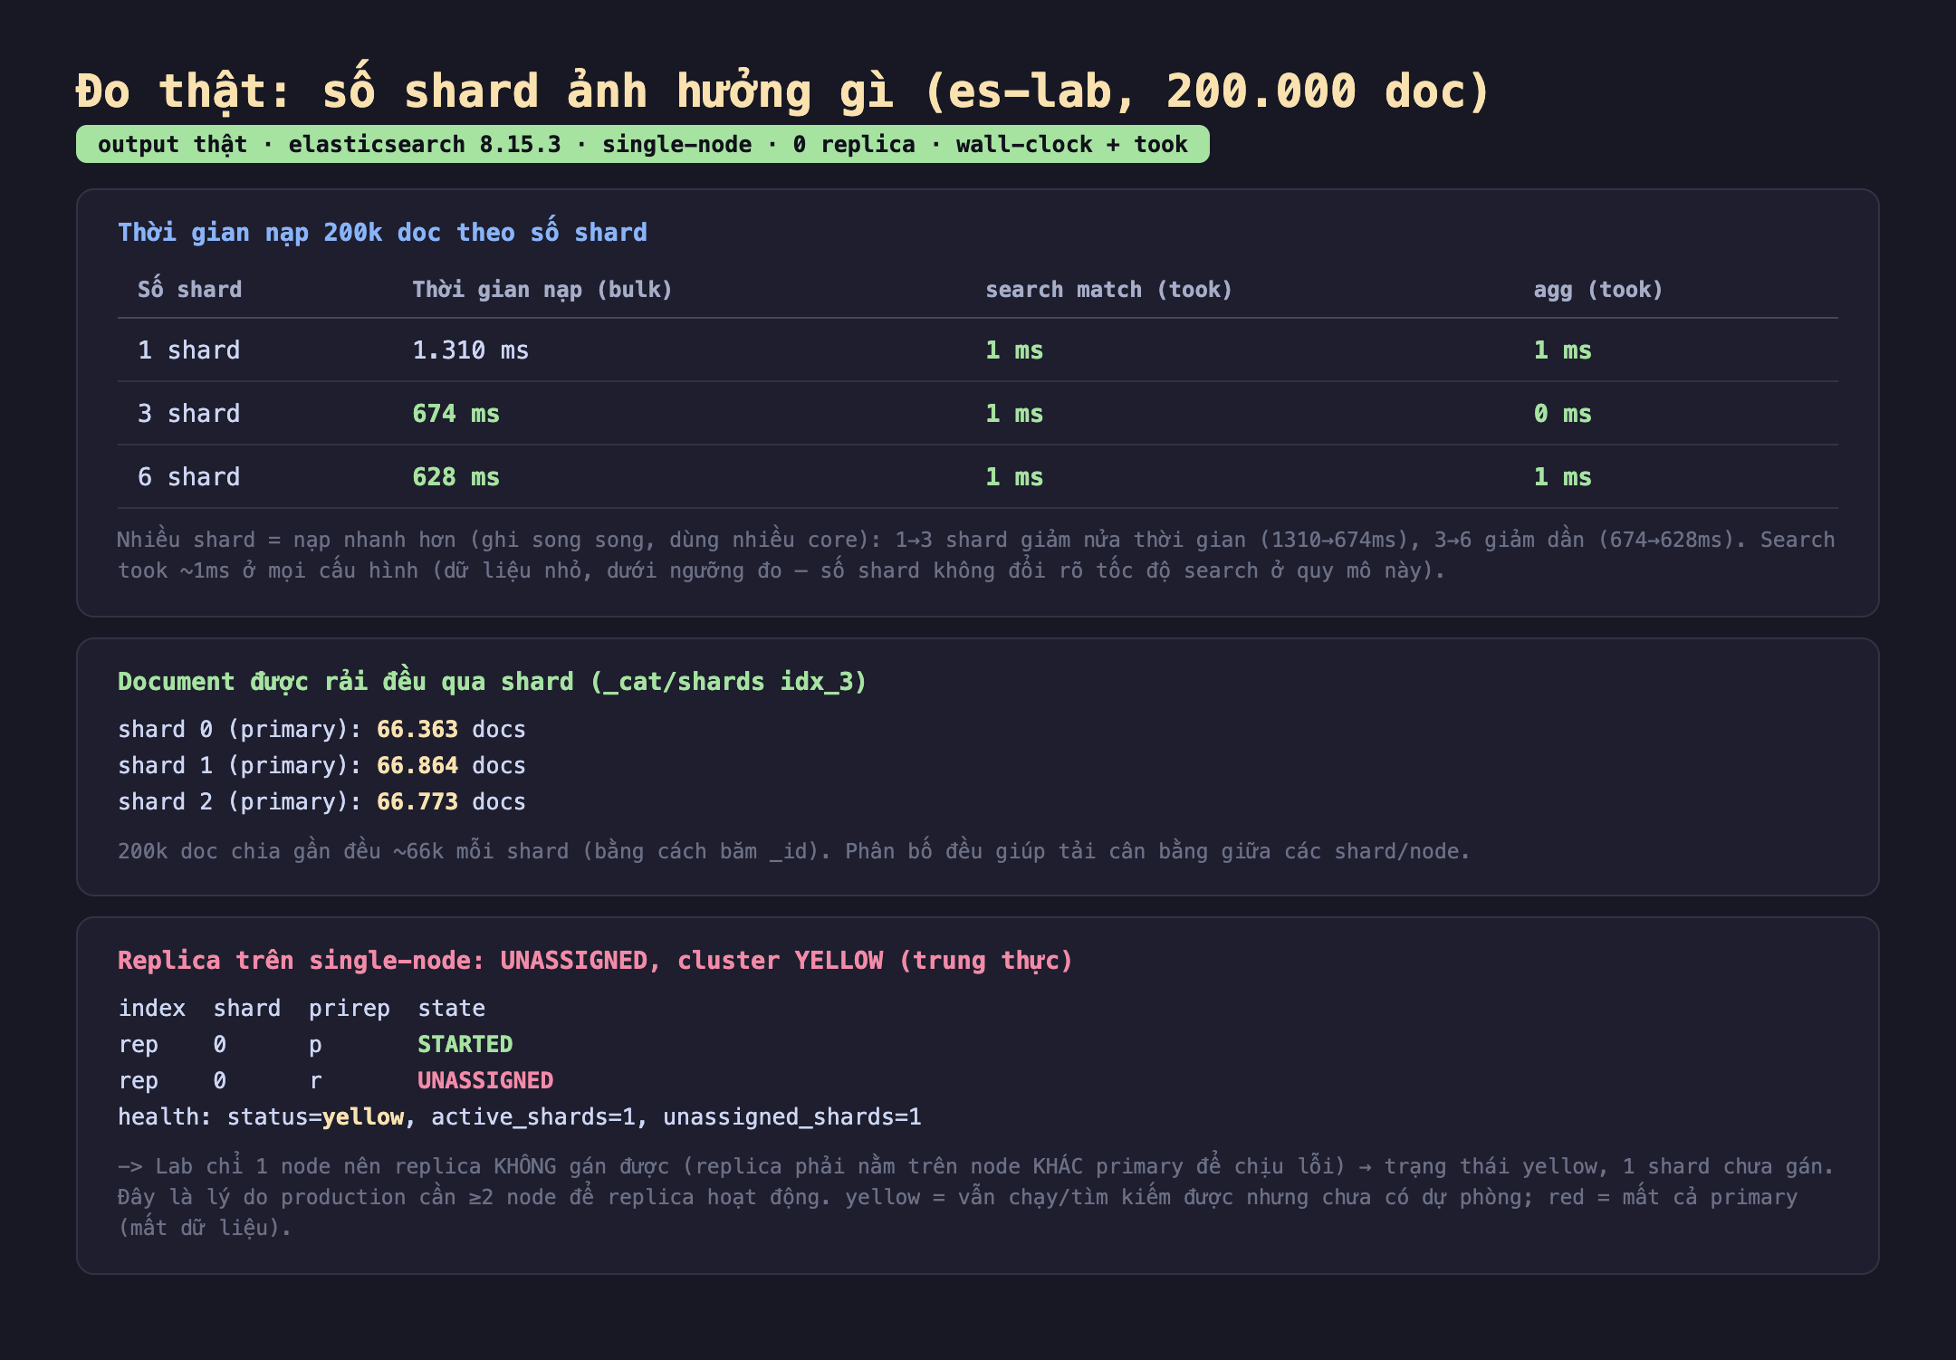
Task: Select the '6 shard' row label
Action: coord(188,476)
